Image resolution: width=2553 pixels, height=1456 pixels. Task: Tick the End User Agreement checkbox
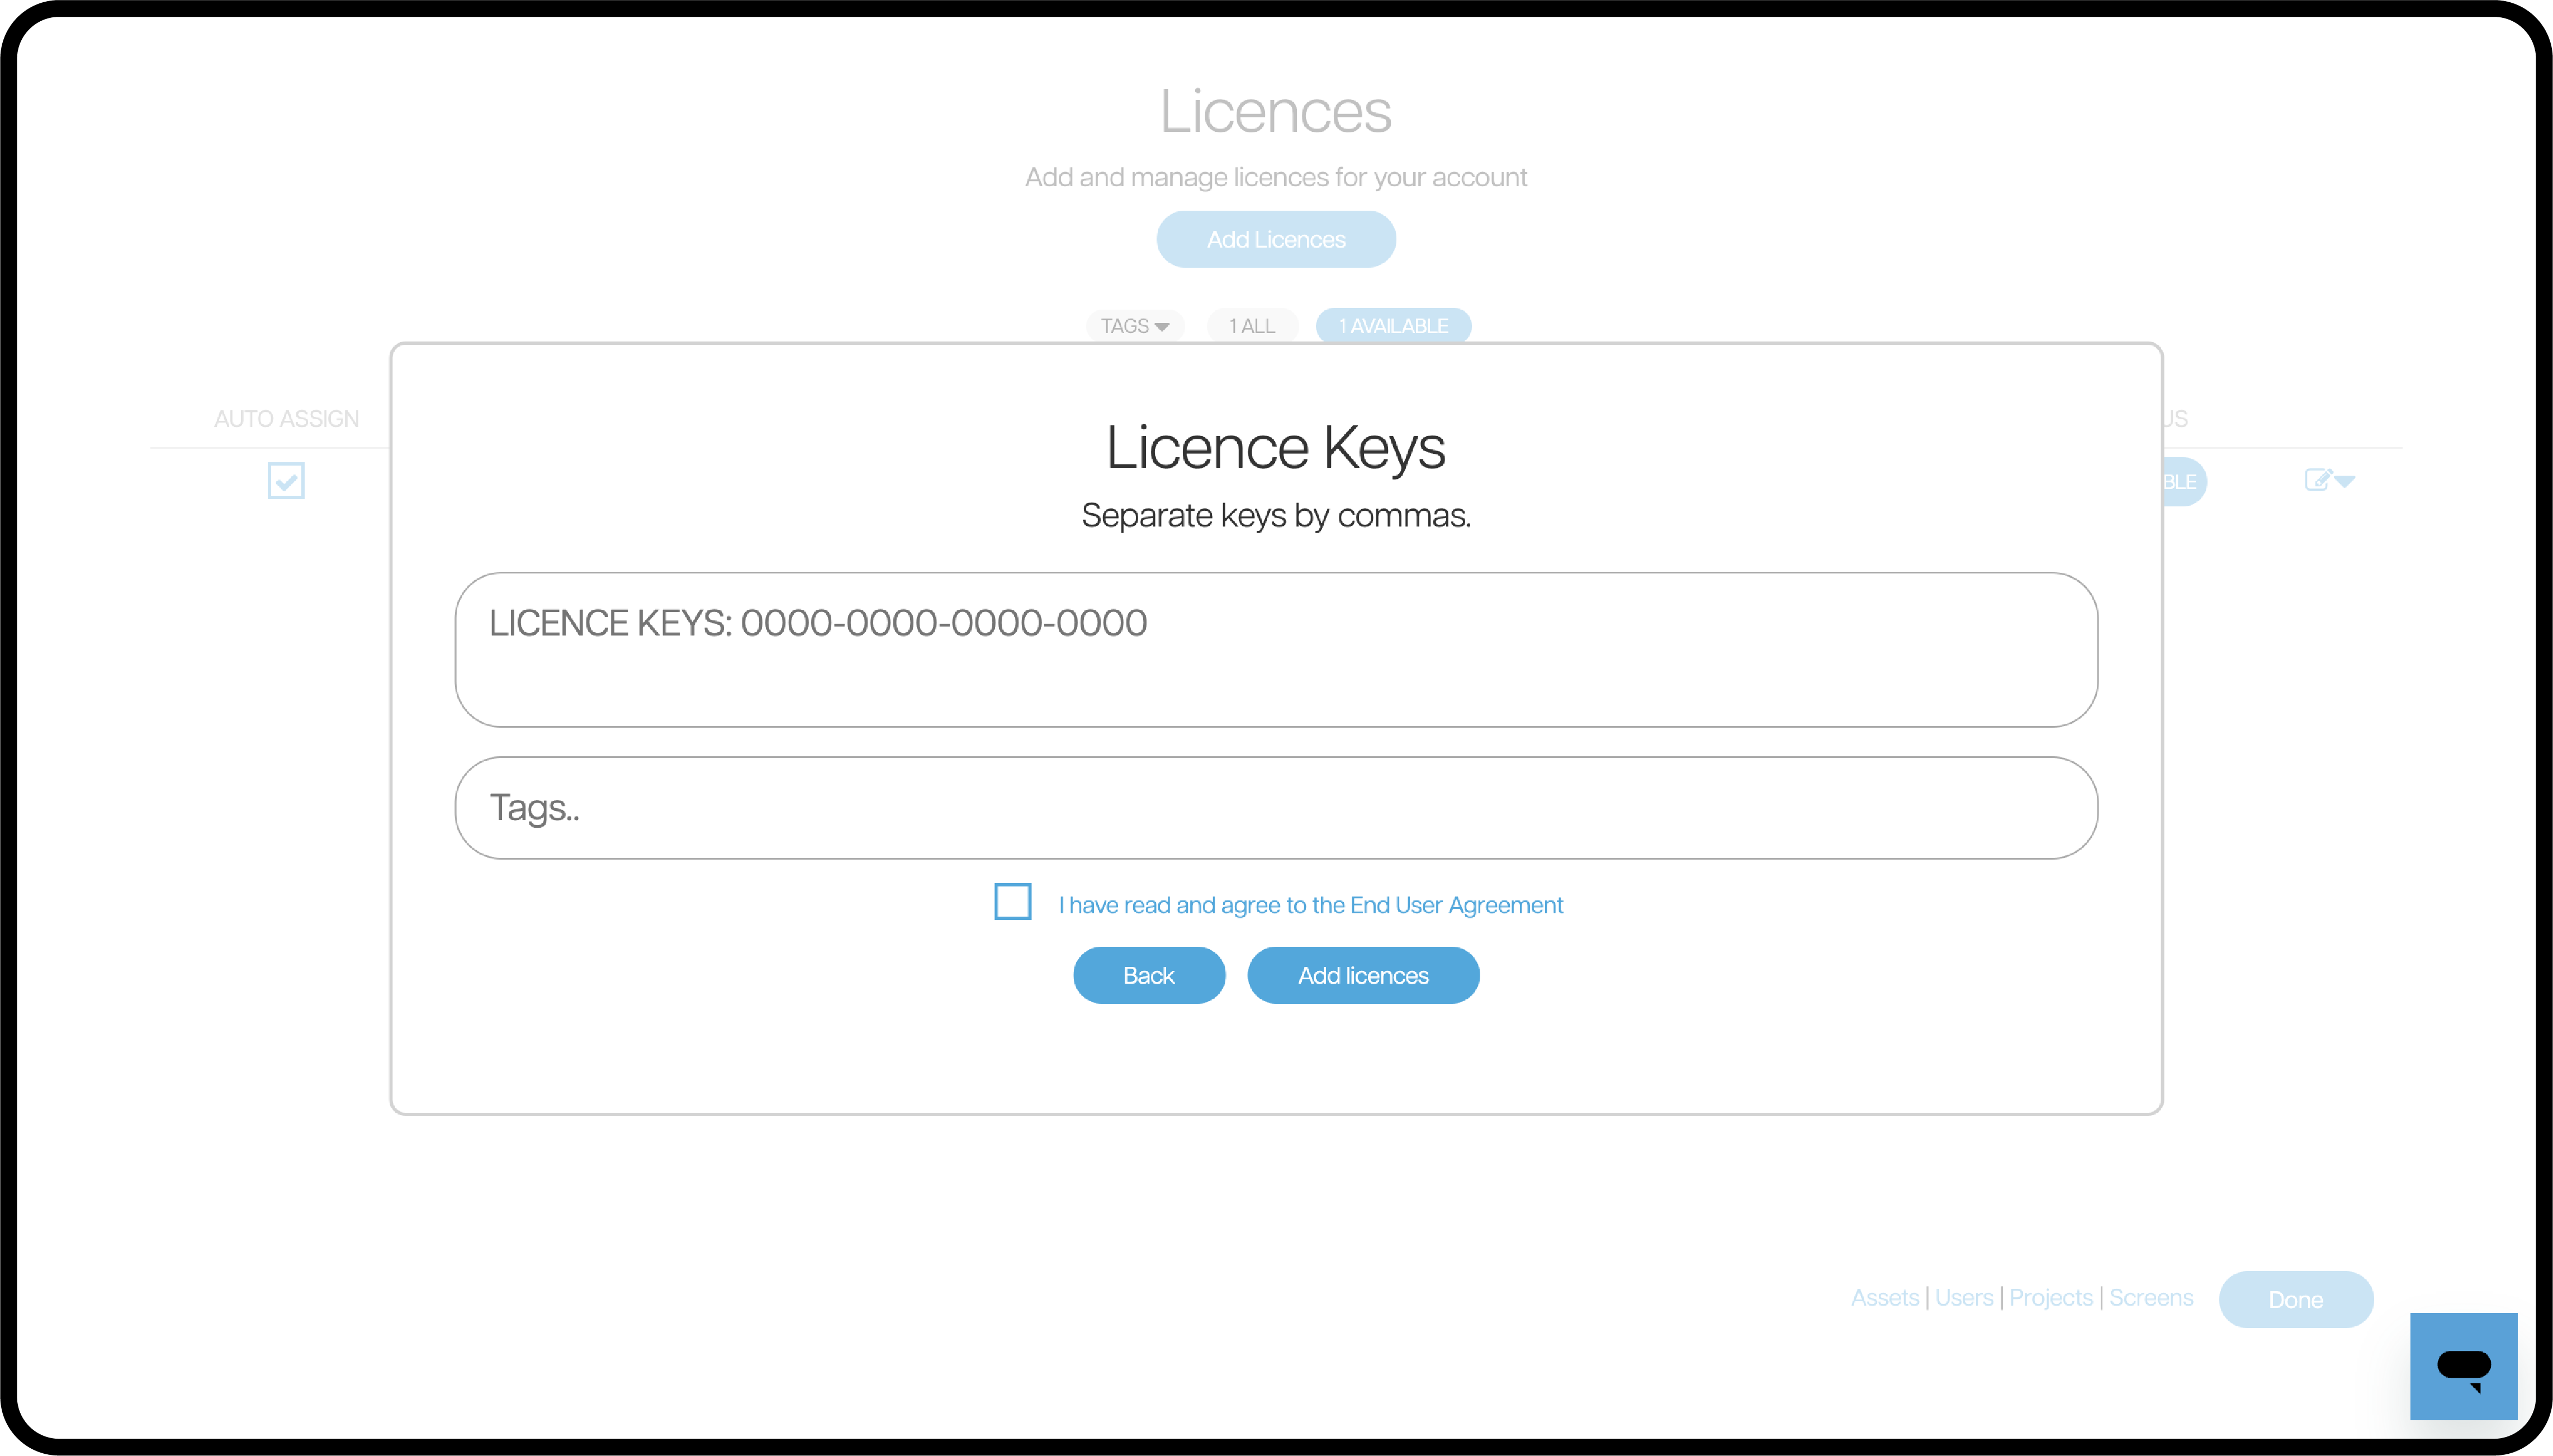tap(1012, 901)
